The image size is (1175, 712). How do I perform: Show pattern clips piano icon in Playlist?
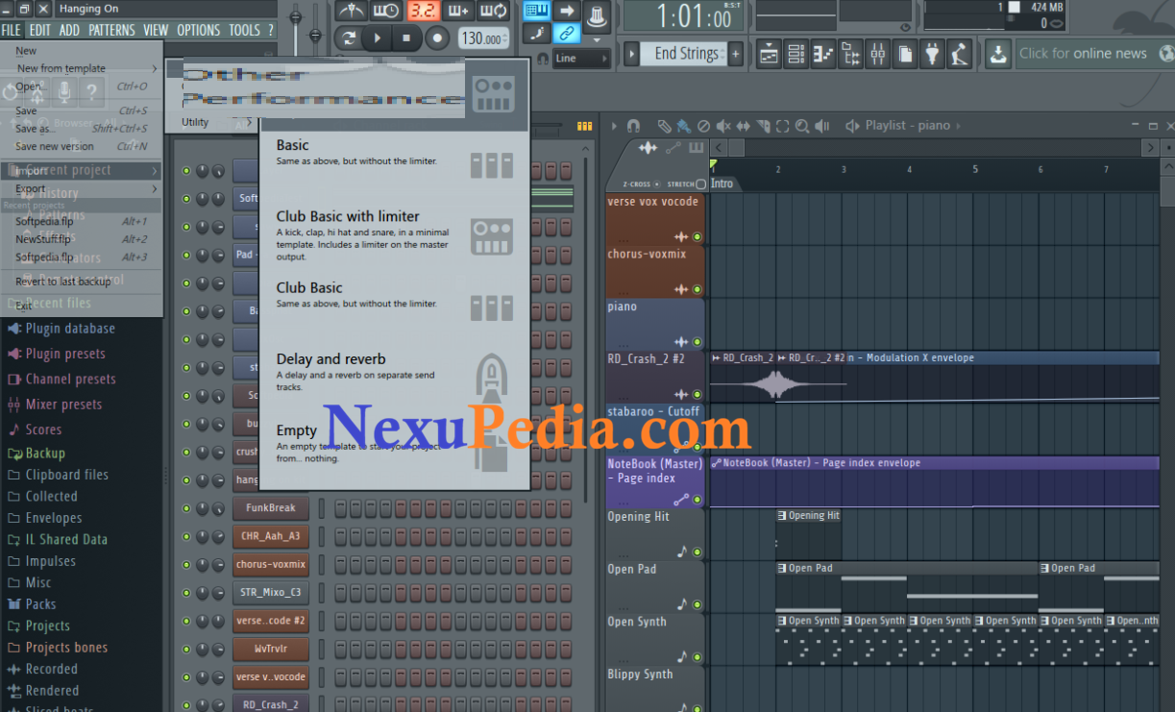(x=696, y=147)
